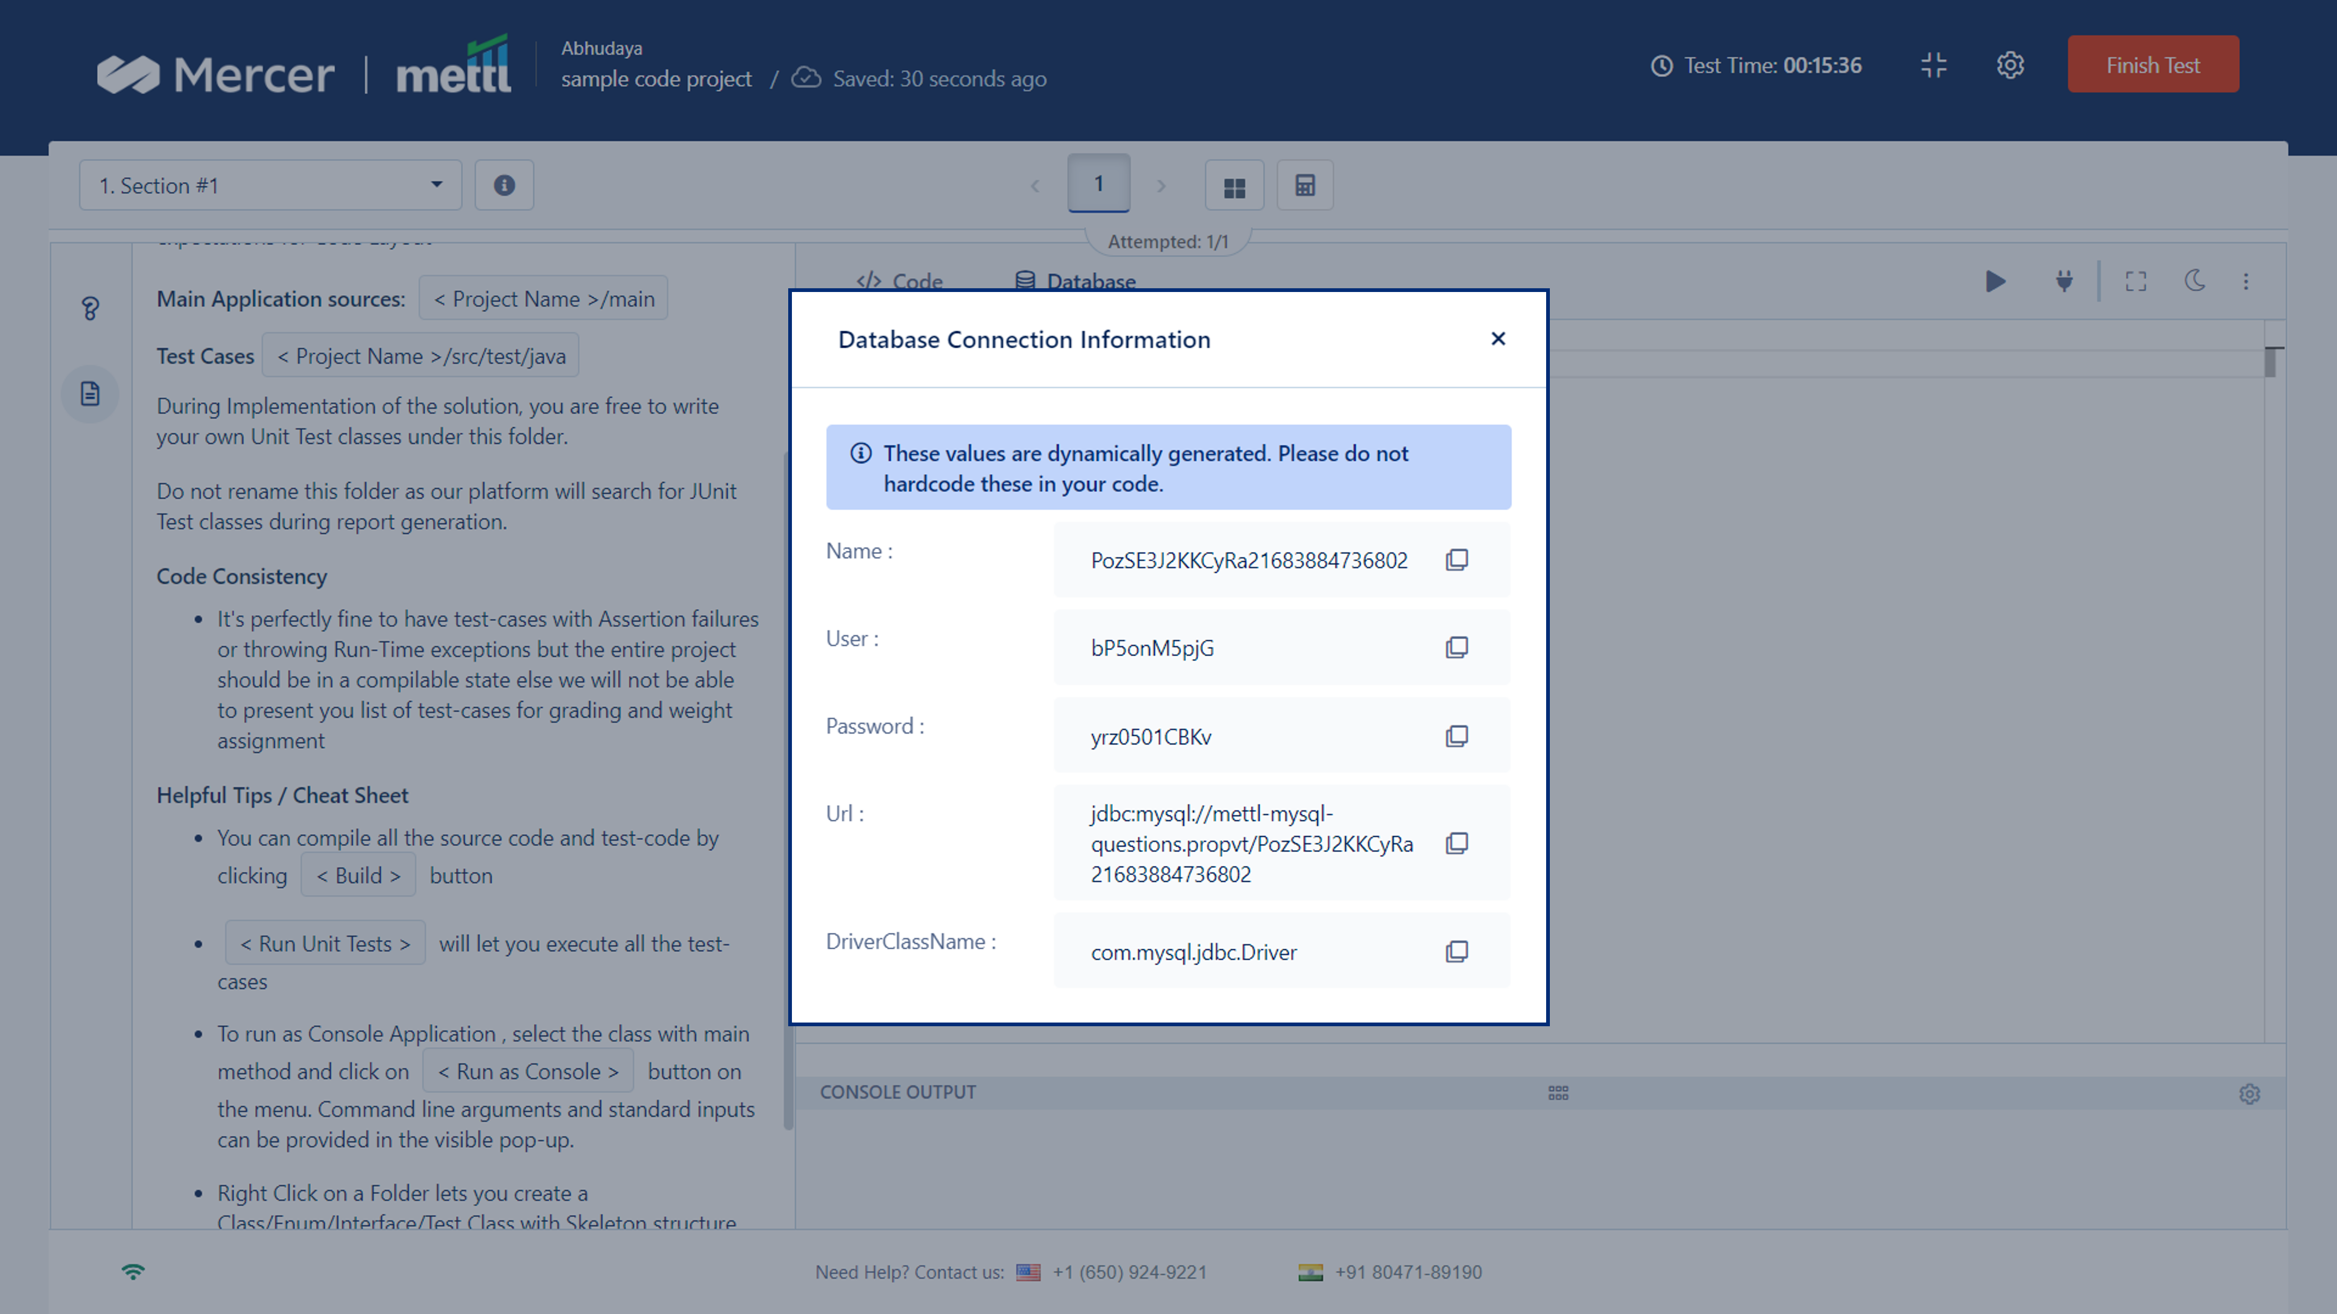2337x1314 pixels.
Task: Go to next question chevron
Action: (1161, 186)
